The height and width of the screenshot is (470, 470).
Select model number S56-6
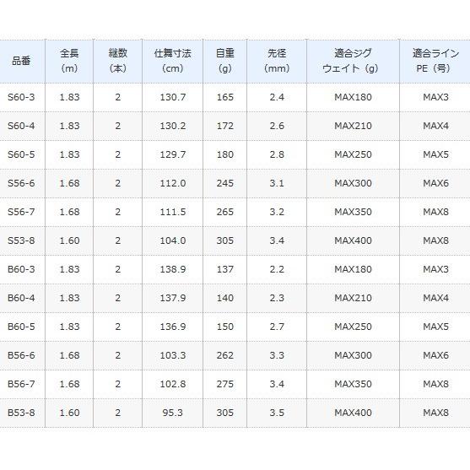point(21,183)
